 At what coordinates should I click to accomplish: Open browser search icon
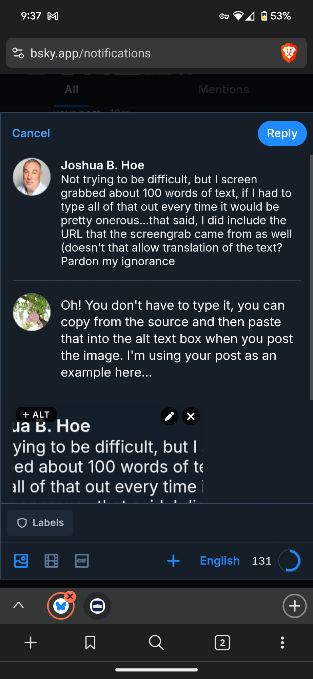point(156,643)
